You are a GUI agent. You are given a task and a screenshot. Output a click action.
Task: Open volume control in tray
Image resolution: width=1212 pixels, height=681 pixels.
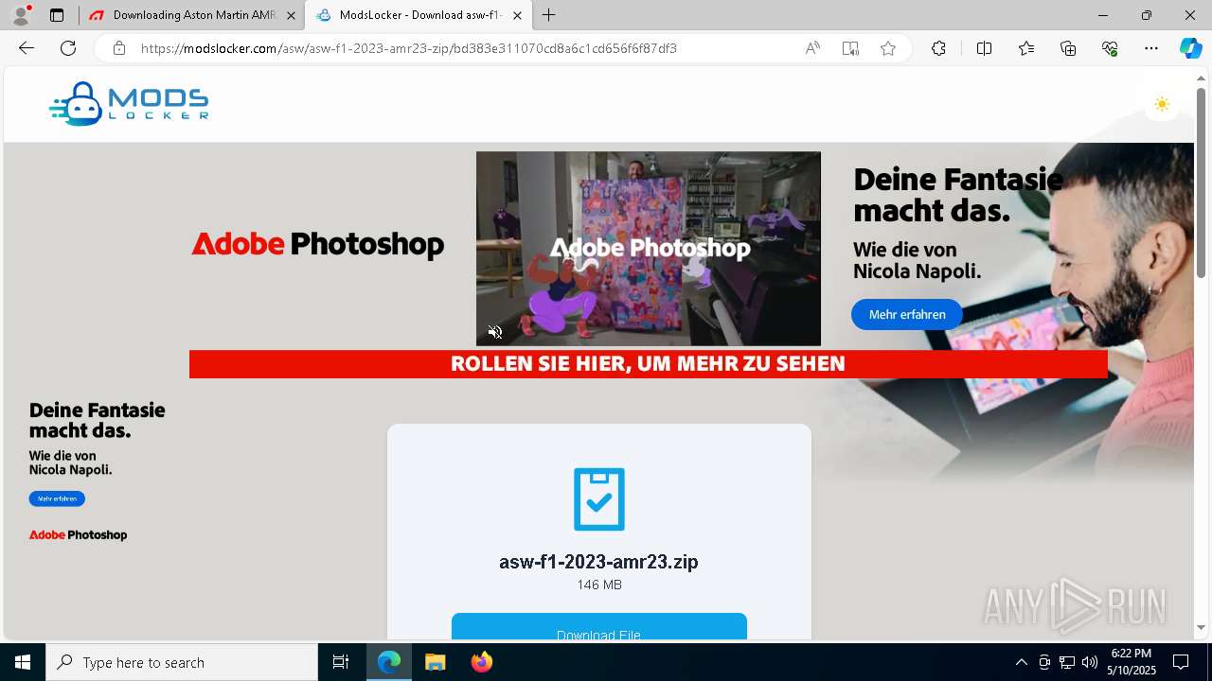(1090, 662)
